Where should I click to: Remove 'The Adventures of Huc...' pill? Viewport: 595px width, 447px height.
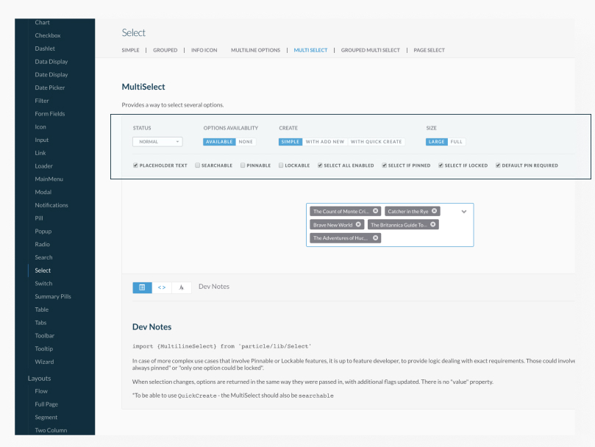(376, 237)
